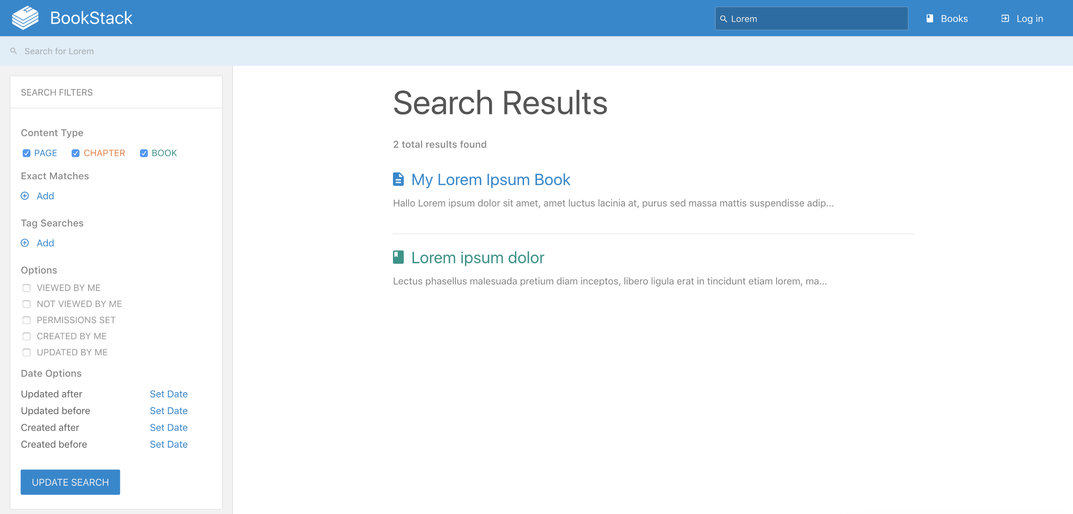The width and height of the screenshot is (1073, 514).
Task: Click the Books icon in header
Action: point(930,18)
